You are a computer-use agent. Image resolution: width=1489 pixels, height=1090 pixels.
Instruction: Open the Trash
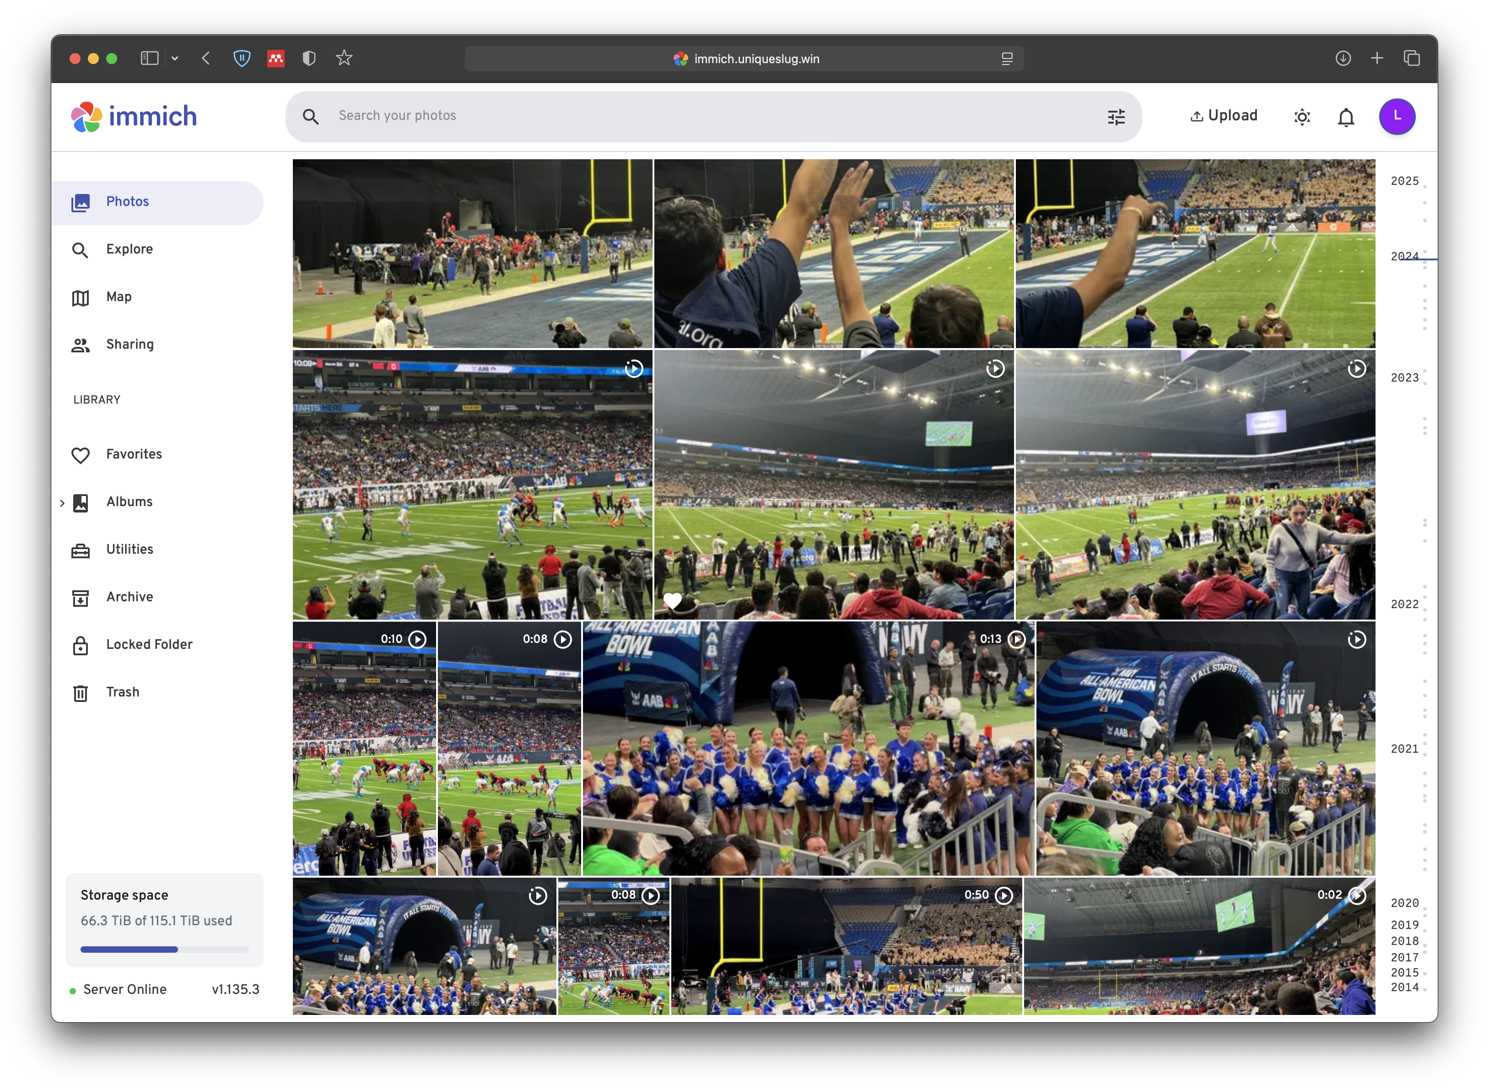click(157, 692)
